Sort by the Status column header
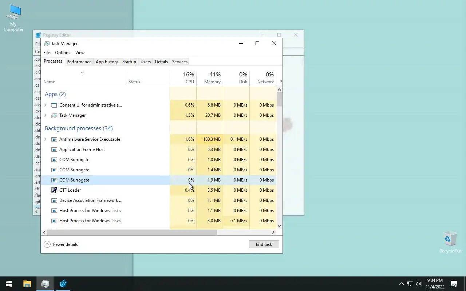 (148, 78)
